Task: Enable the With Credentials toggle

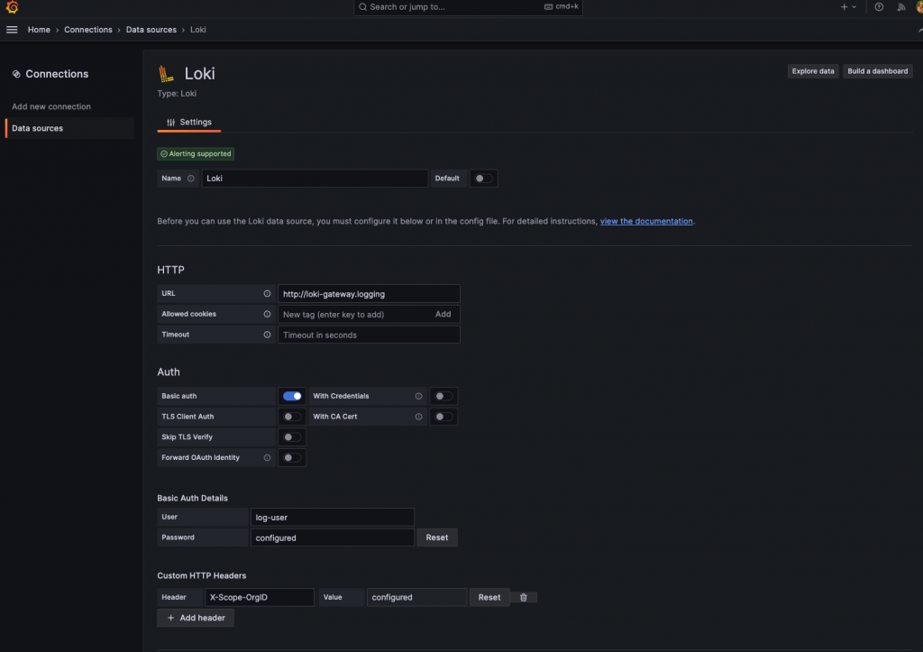Action: [443, 397]
